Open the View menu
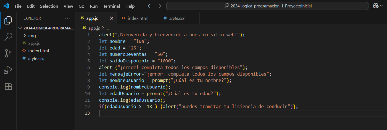Screen dimensions: 387x130 pyautogui.click(x=68, y=6)
